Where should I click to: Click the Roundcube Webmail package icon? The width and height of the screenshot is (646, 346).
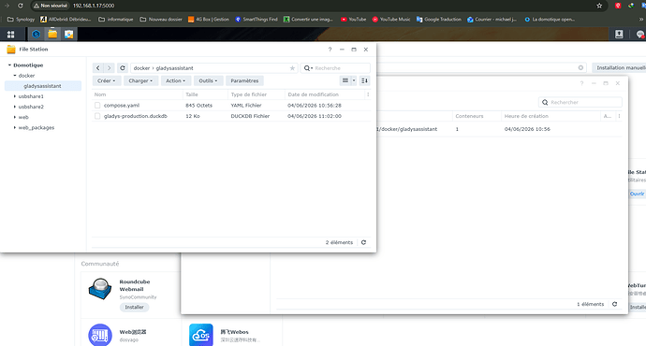(100, 288)
